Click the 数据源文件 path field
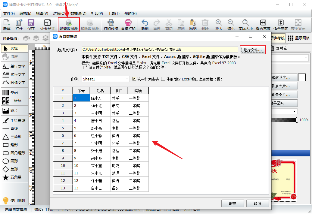 coord(160,50)
